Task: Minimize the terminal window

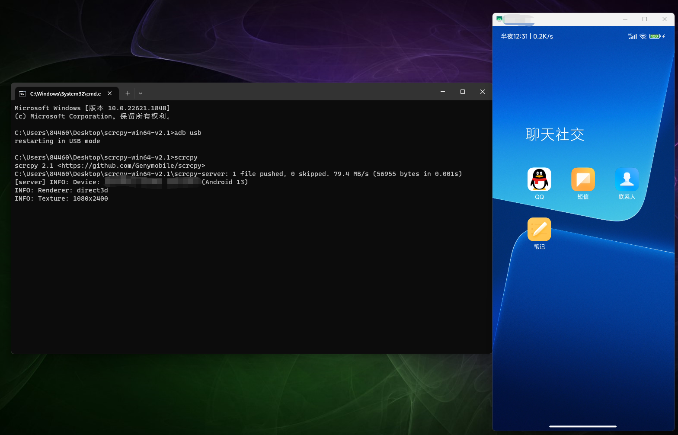Action: pos(443,92)
